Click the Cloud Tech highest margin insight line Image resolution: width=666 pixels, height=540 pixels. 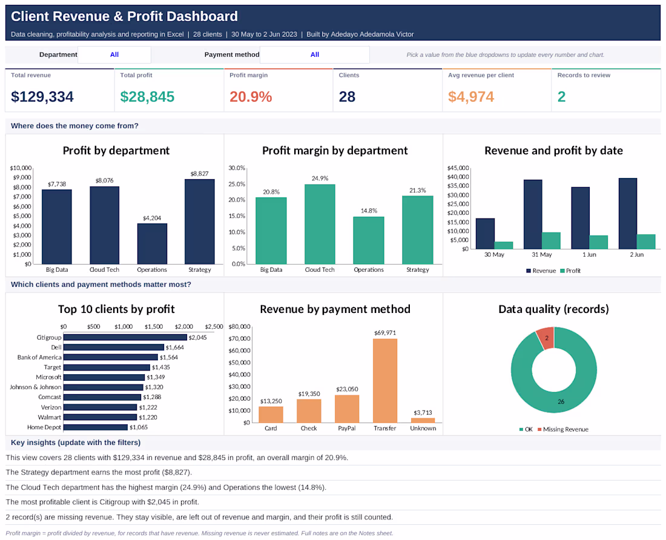click(166, 487)
